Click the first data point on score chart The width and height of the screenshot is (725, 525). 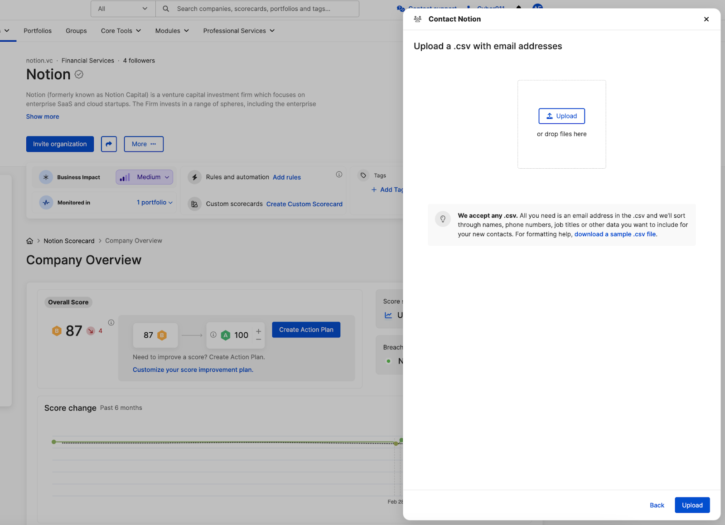[54, 442]
